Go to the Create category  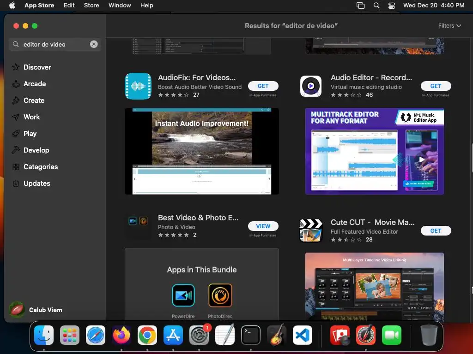28,100
